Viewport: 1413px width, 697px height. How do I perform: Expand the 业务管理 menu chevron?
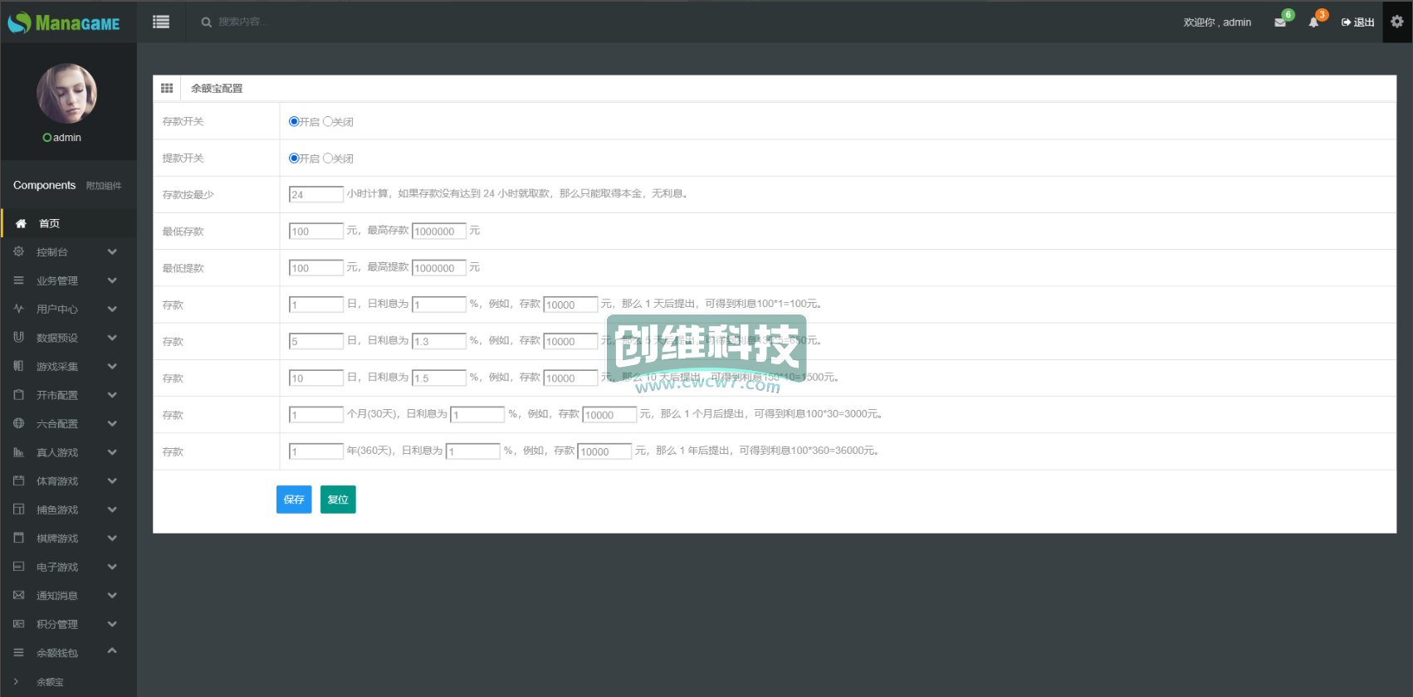pos(112,280)
